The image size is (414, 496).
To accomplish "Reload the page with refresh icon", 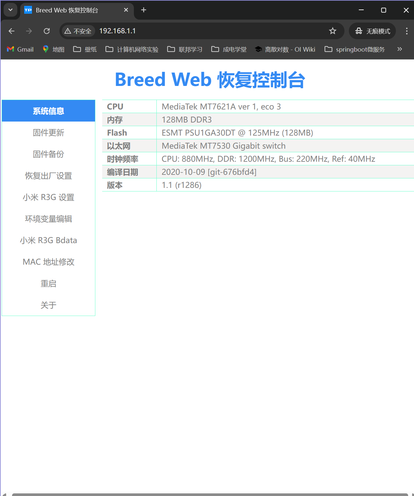I will tap(47, 31).
